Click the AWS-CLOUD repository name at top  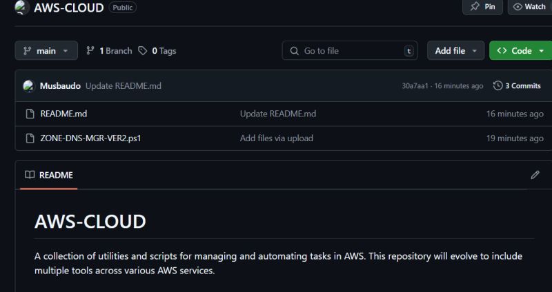[x=69, y=8]
